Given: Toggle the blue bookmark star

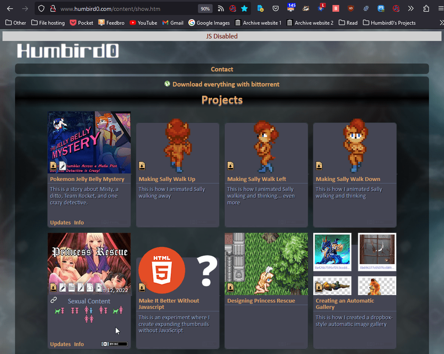Looking at the screenshot, I should click(244, 8).
